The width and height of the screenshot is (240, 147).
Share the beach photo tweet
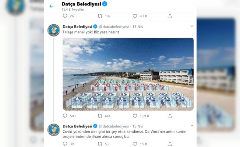point(170,116)
